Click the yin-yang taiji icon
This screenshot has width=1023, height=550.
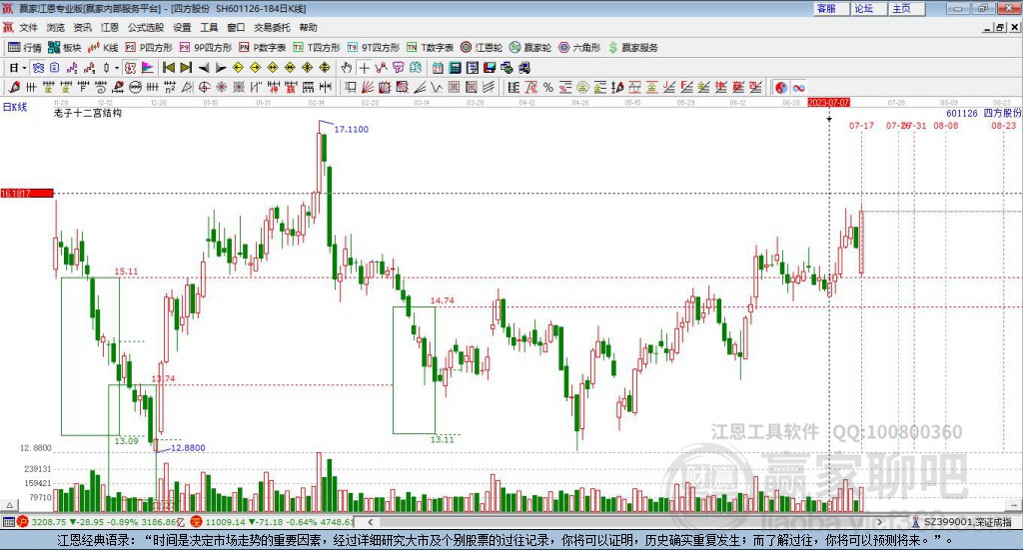pos(781,88)
